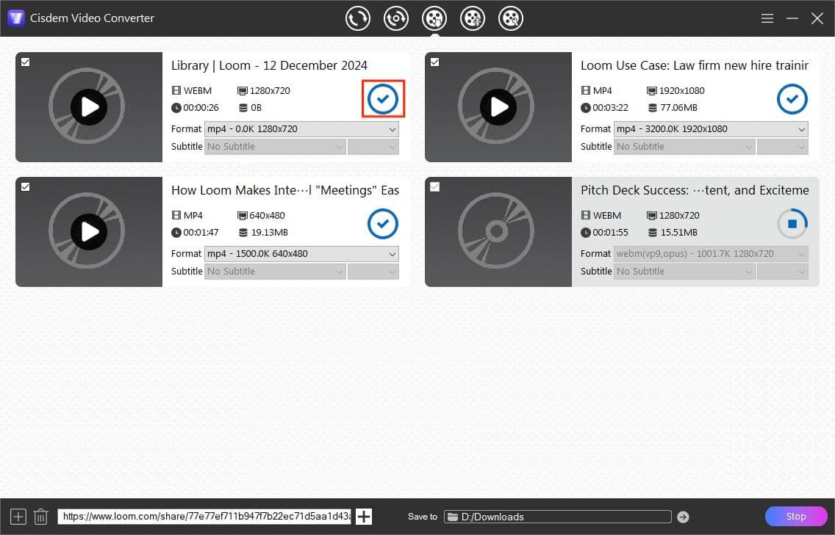Select the Download tab icon
Image resolution: width=835 pixels, height=535 pixels.
[434, 18]
